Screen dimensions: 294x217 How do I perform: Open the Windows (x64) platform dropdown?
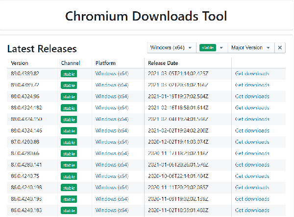[x=171, y=48]
